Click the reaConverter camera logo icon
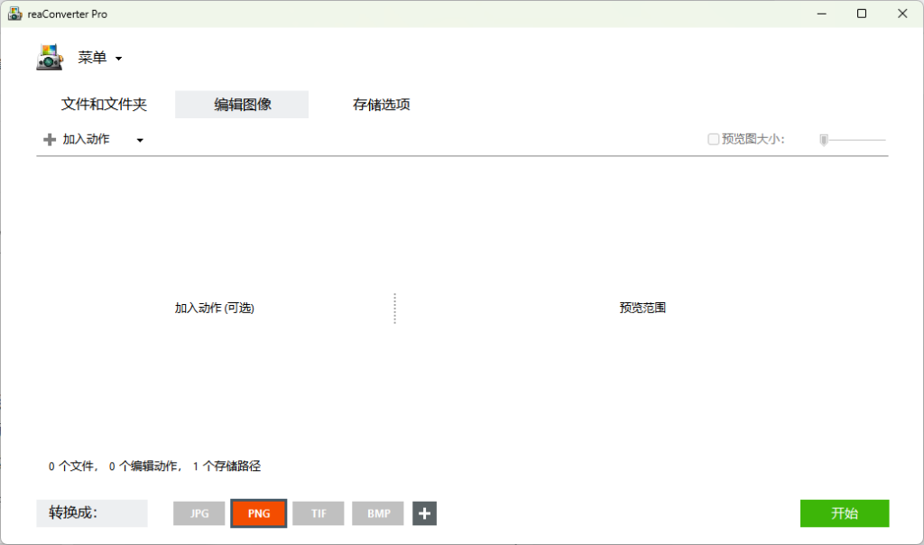 tap(50, 58)
